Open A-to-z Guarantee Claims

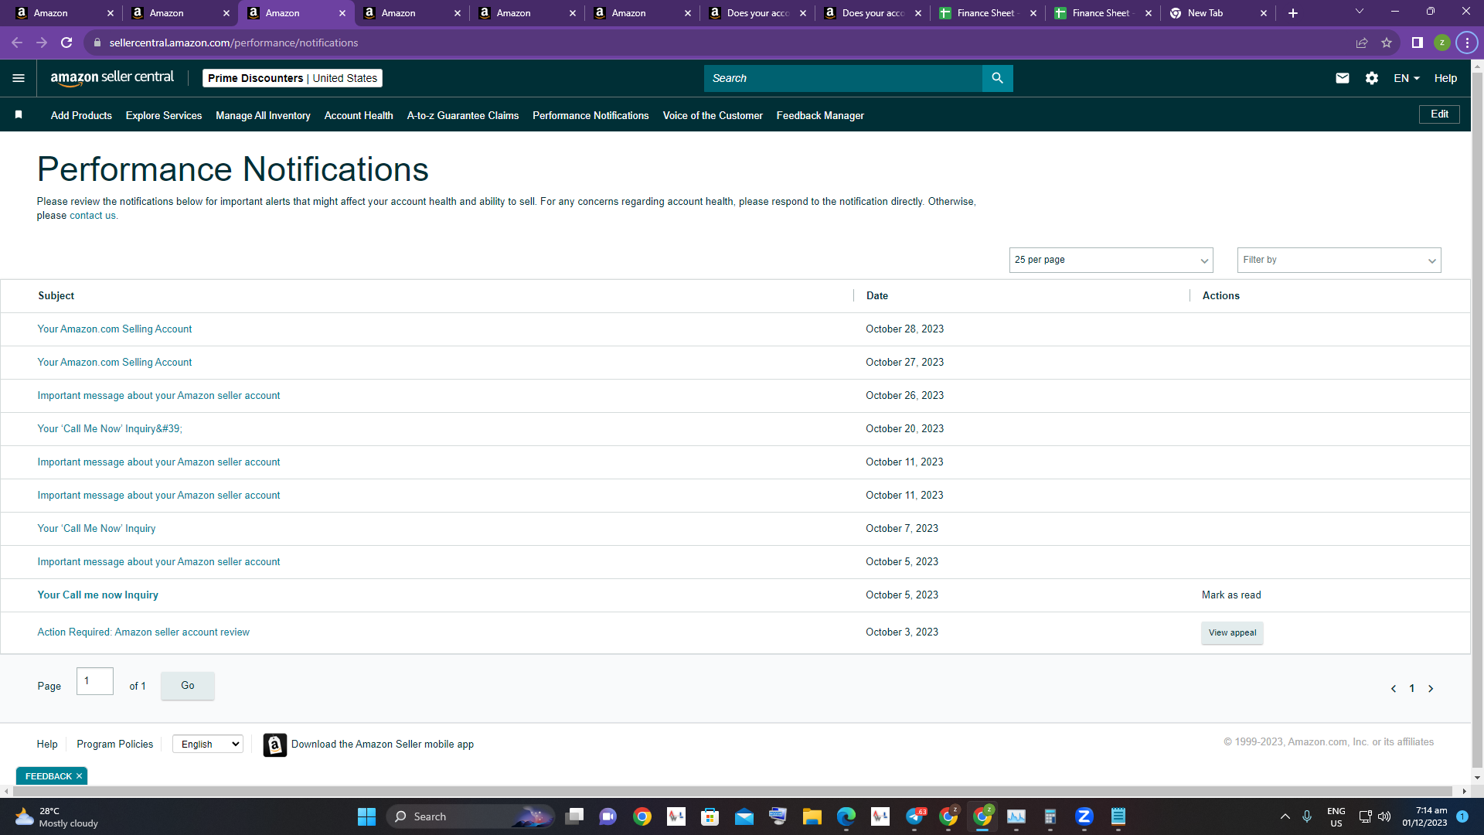click(463, 115)
